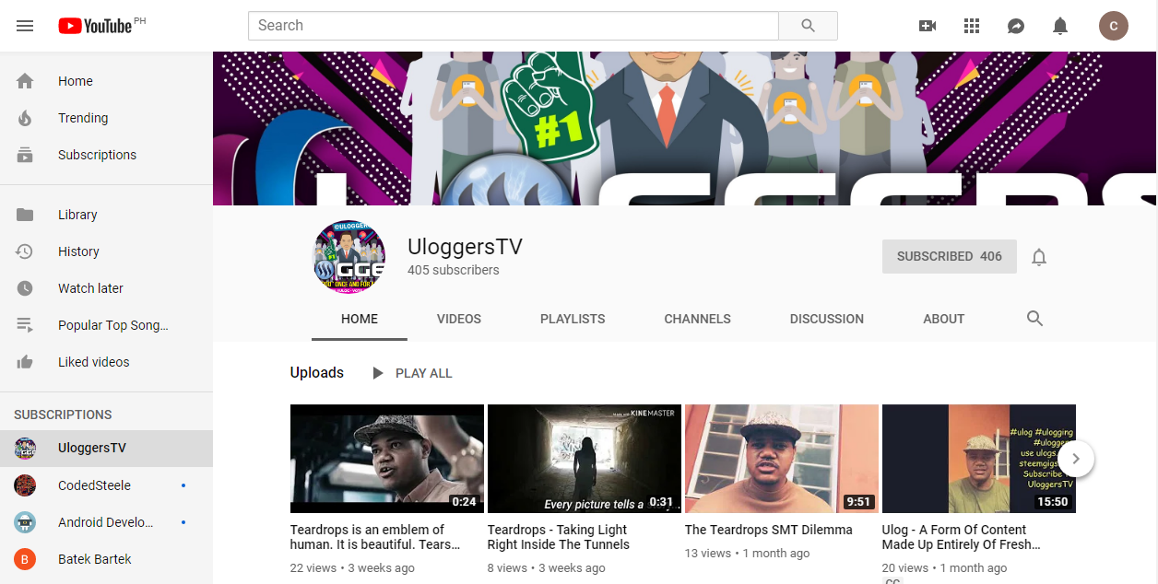Click the Uploads section heading

pos(317,372)
